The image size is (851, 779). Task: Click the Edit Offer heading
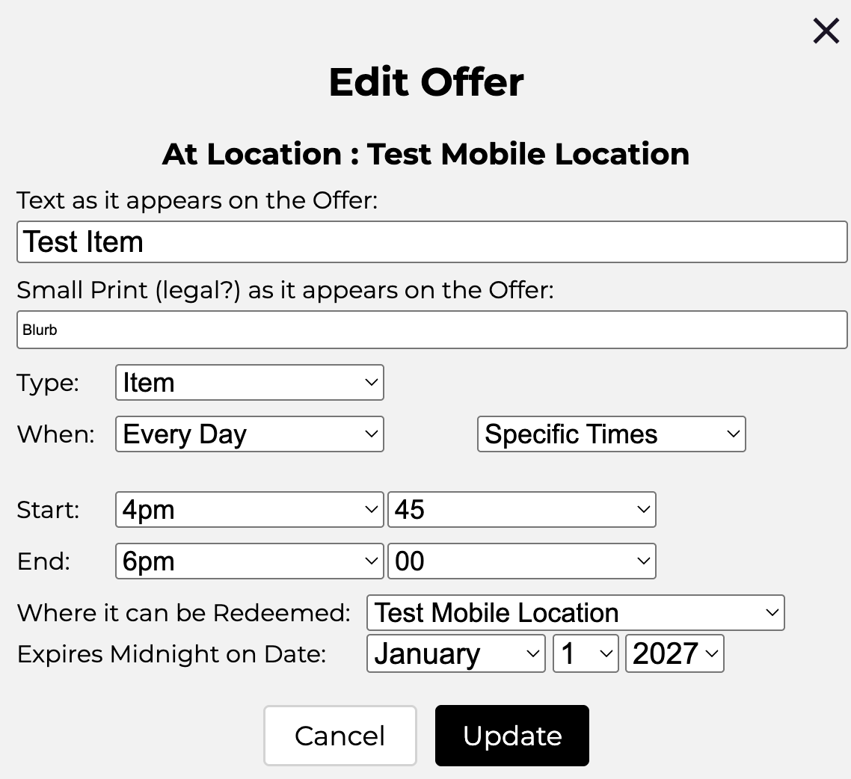(426, 82)
